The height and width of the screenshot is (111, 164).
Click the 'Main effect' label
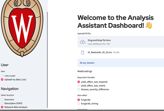tap(82, 95)
